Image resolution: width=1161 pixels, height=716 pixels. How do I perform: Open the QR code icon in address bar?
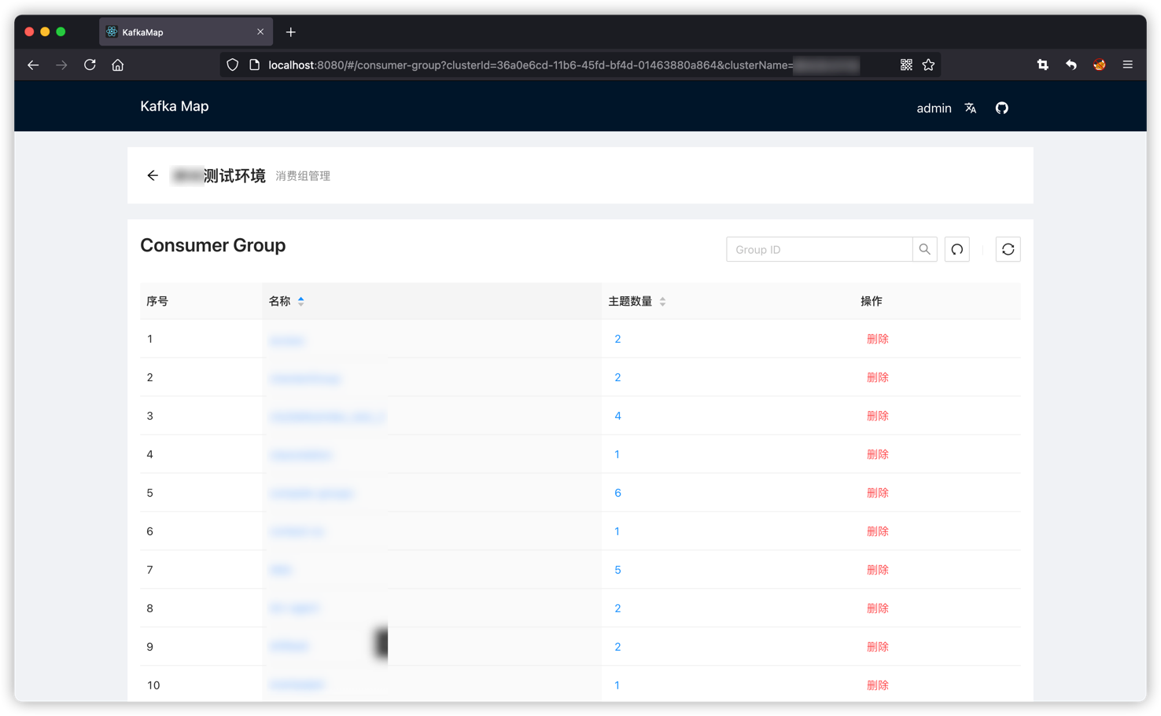(x=905, y=64)
